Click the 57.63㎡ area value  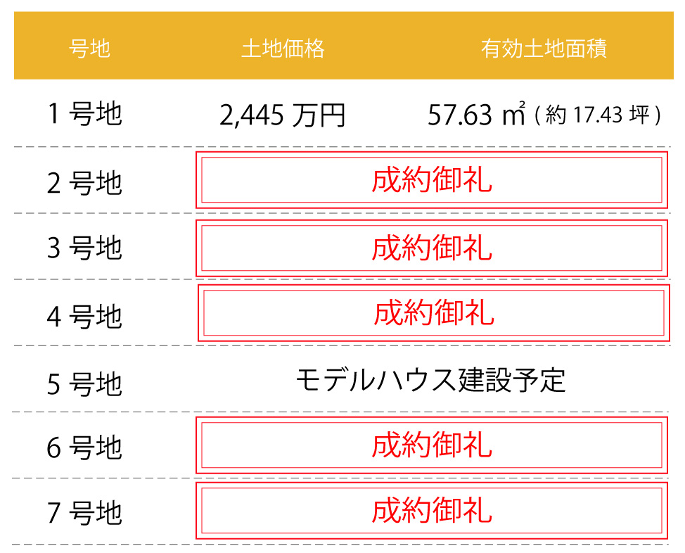coord(476,115)
